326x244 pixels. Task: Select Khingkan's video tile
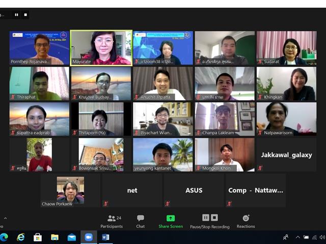(x=286, y=83)
